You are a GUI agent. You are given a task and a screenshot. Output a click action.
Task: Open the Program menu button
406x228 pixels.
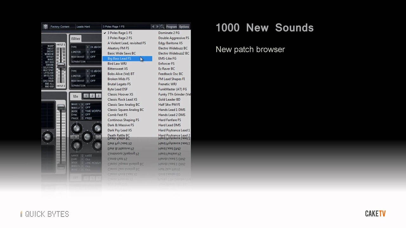pyautogui.click(x=172, y=27)
